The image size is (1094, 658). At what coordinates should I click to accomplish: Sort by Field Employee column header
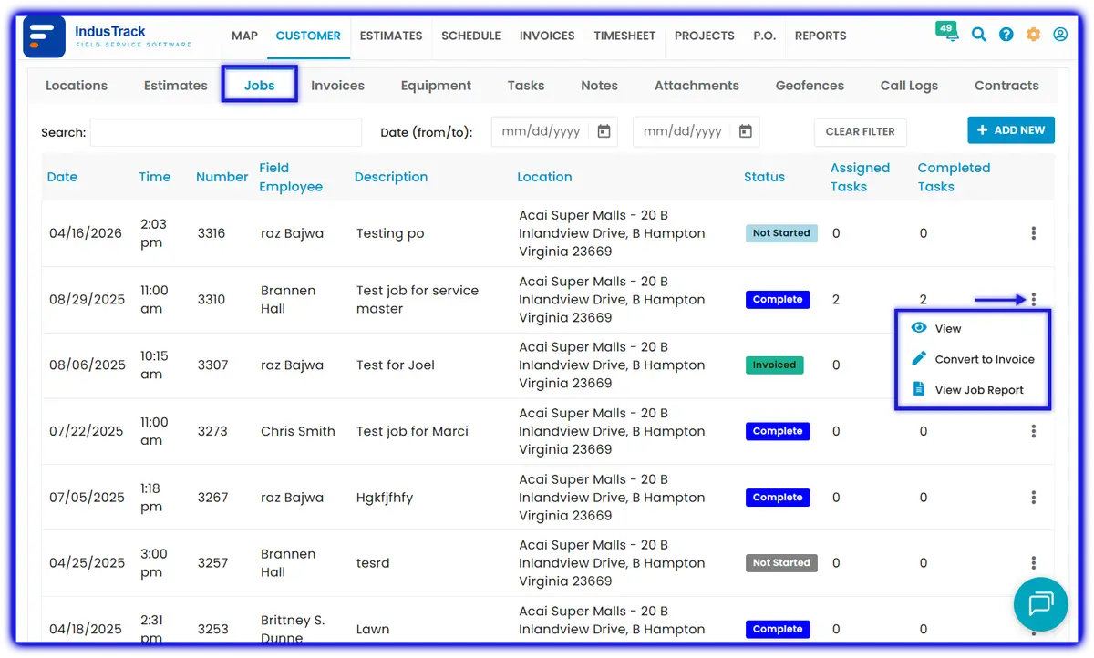tap(291, 178)
